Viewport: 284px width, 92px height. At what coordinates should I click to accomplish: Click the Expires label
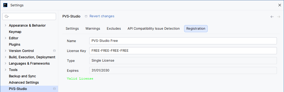click(x=73, y=71)
